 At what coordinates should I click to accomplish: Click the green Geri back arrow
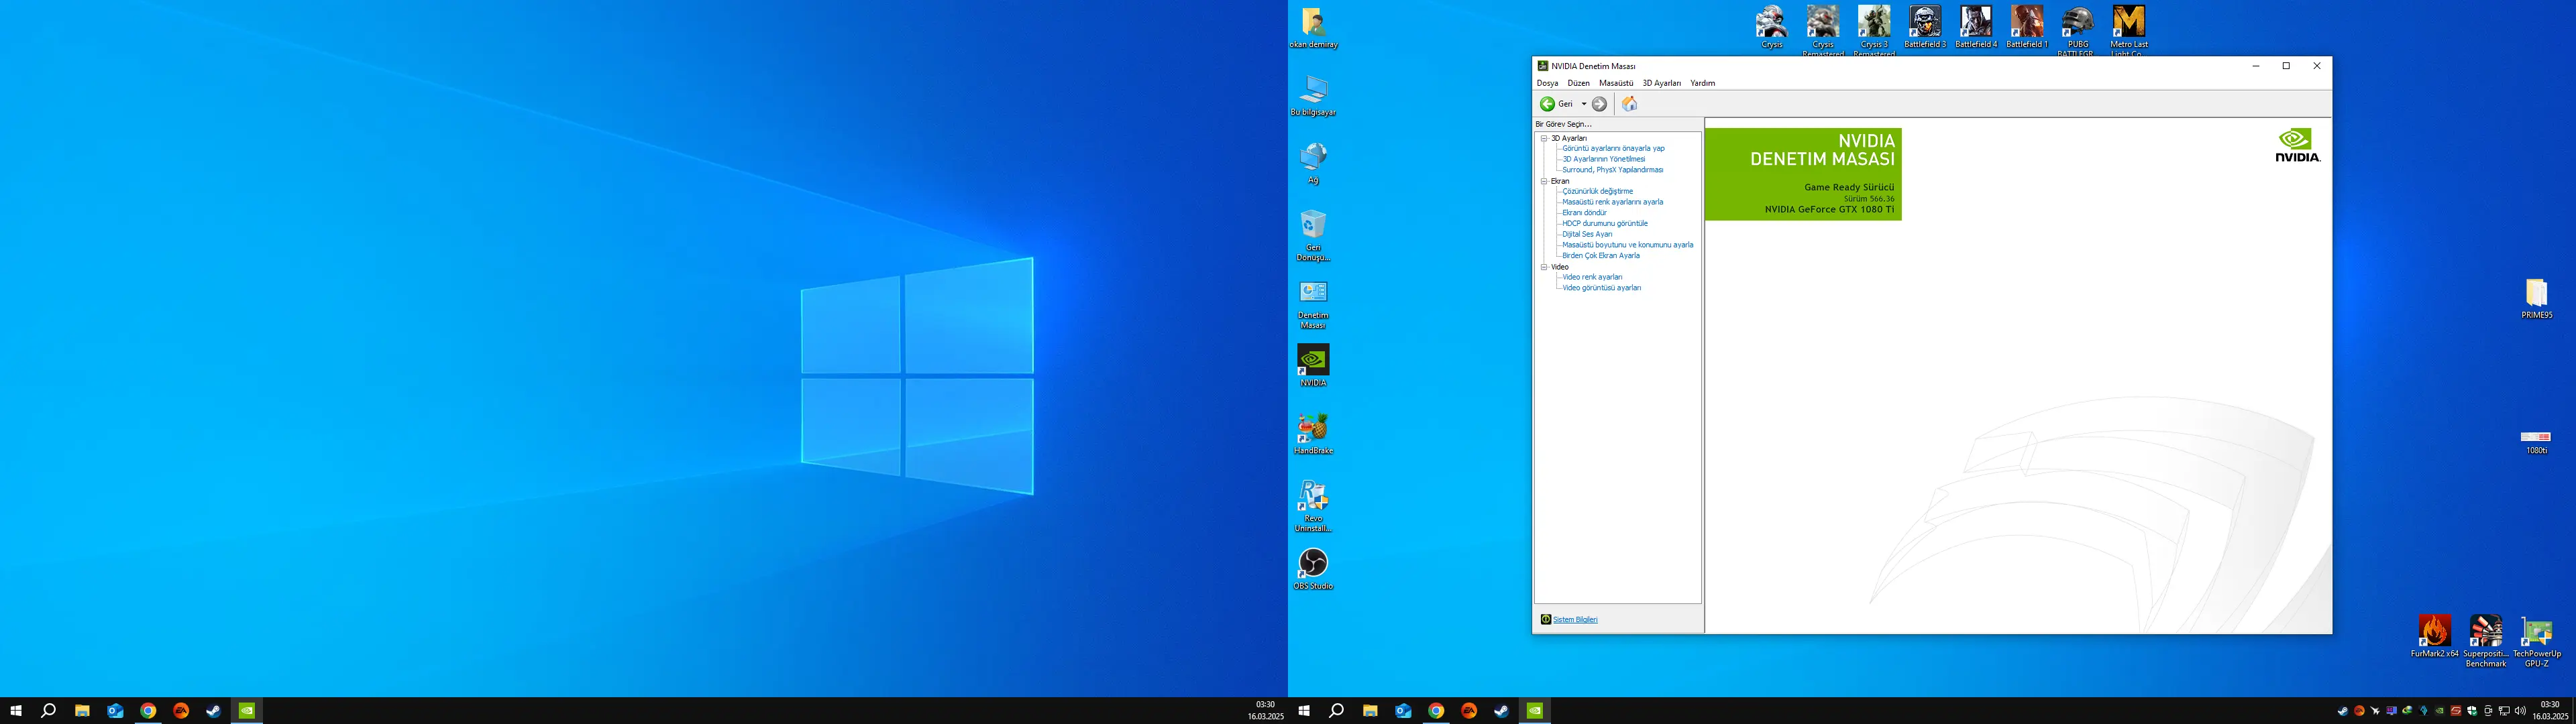coord(1547,104)
